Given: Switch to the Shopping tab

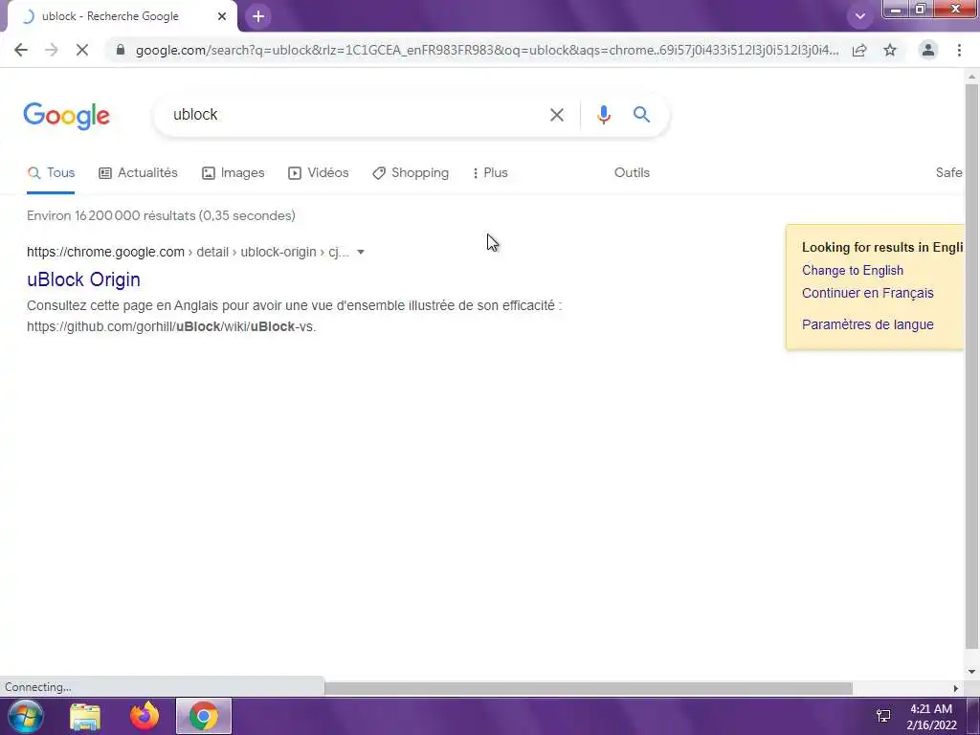Looking at the screenshot, I should pos(411,173).
